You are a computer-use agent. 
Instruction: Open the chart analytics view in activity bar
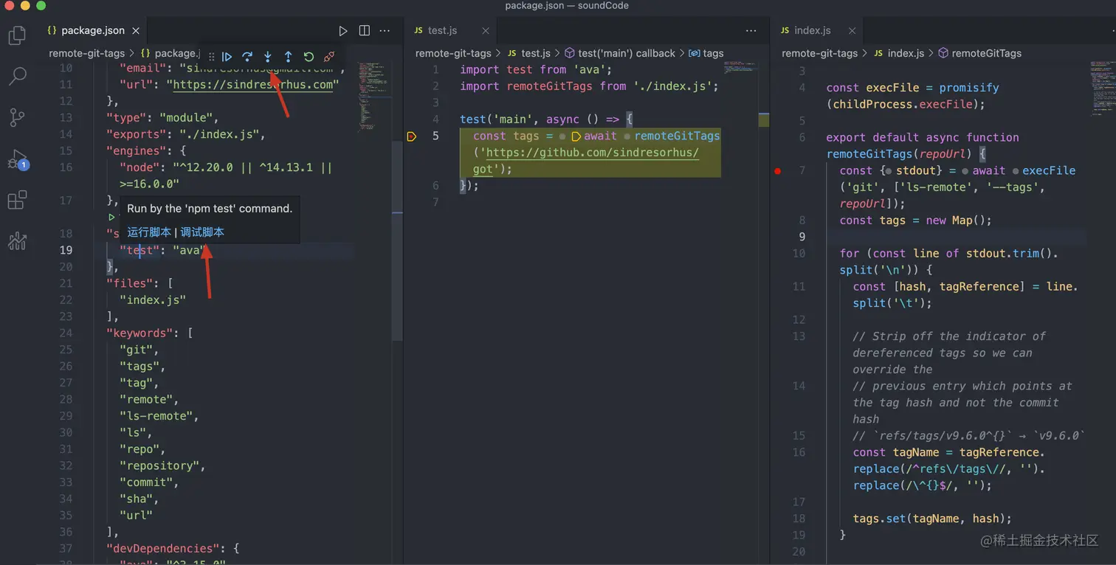[17, 241]
